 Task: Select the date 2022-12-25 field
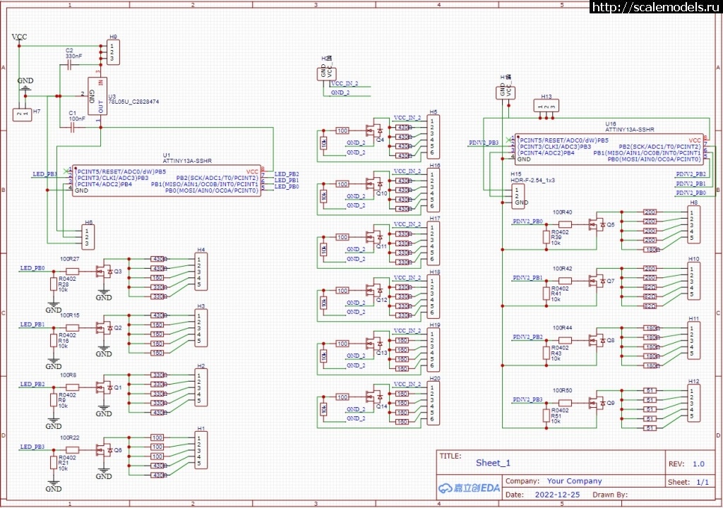557,495
